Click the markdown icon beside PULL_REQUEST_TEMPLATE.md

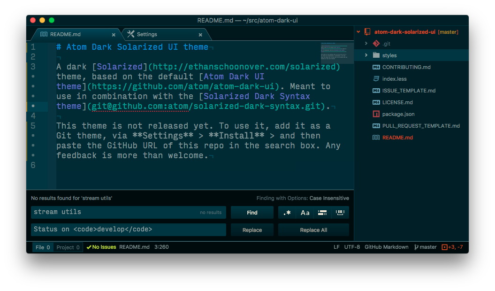coord(376,126)
